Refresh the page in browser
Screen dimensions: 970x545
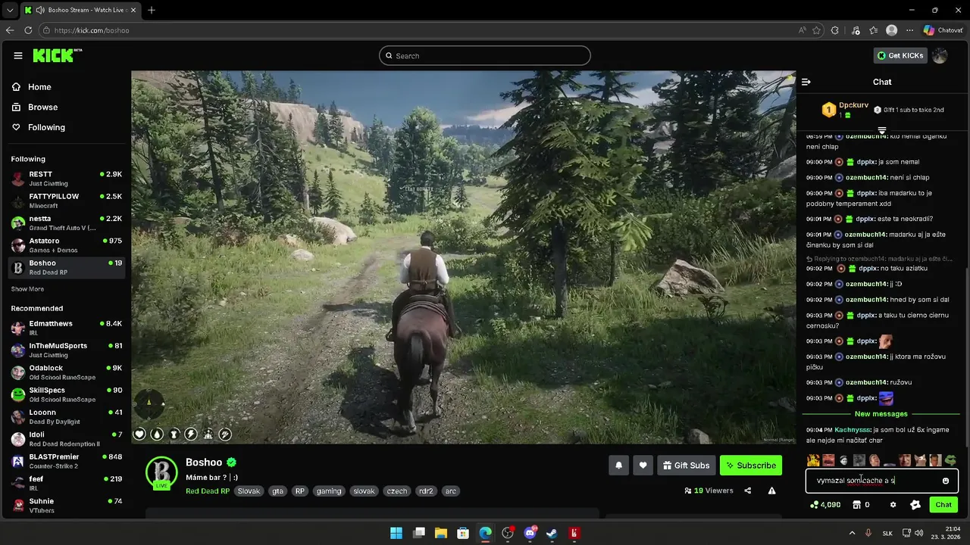[28, 30]
